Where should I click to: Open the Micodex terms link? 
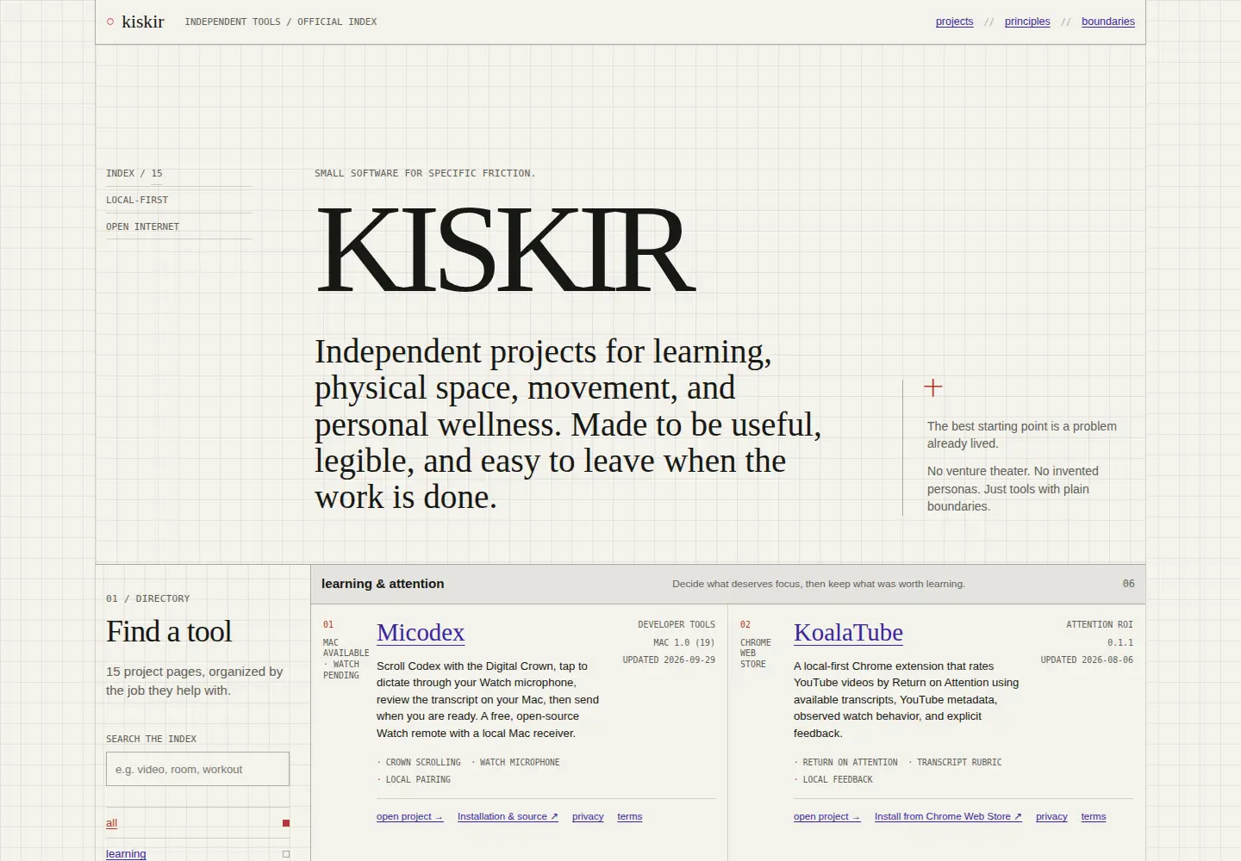pyautogui.click(x=630, y=816)
